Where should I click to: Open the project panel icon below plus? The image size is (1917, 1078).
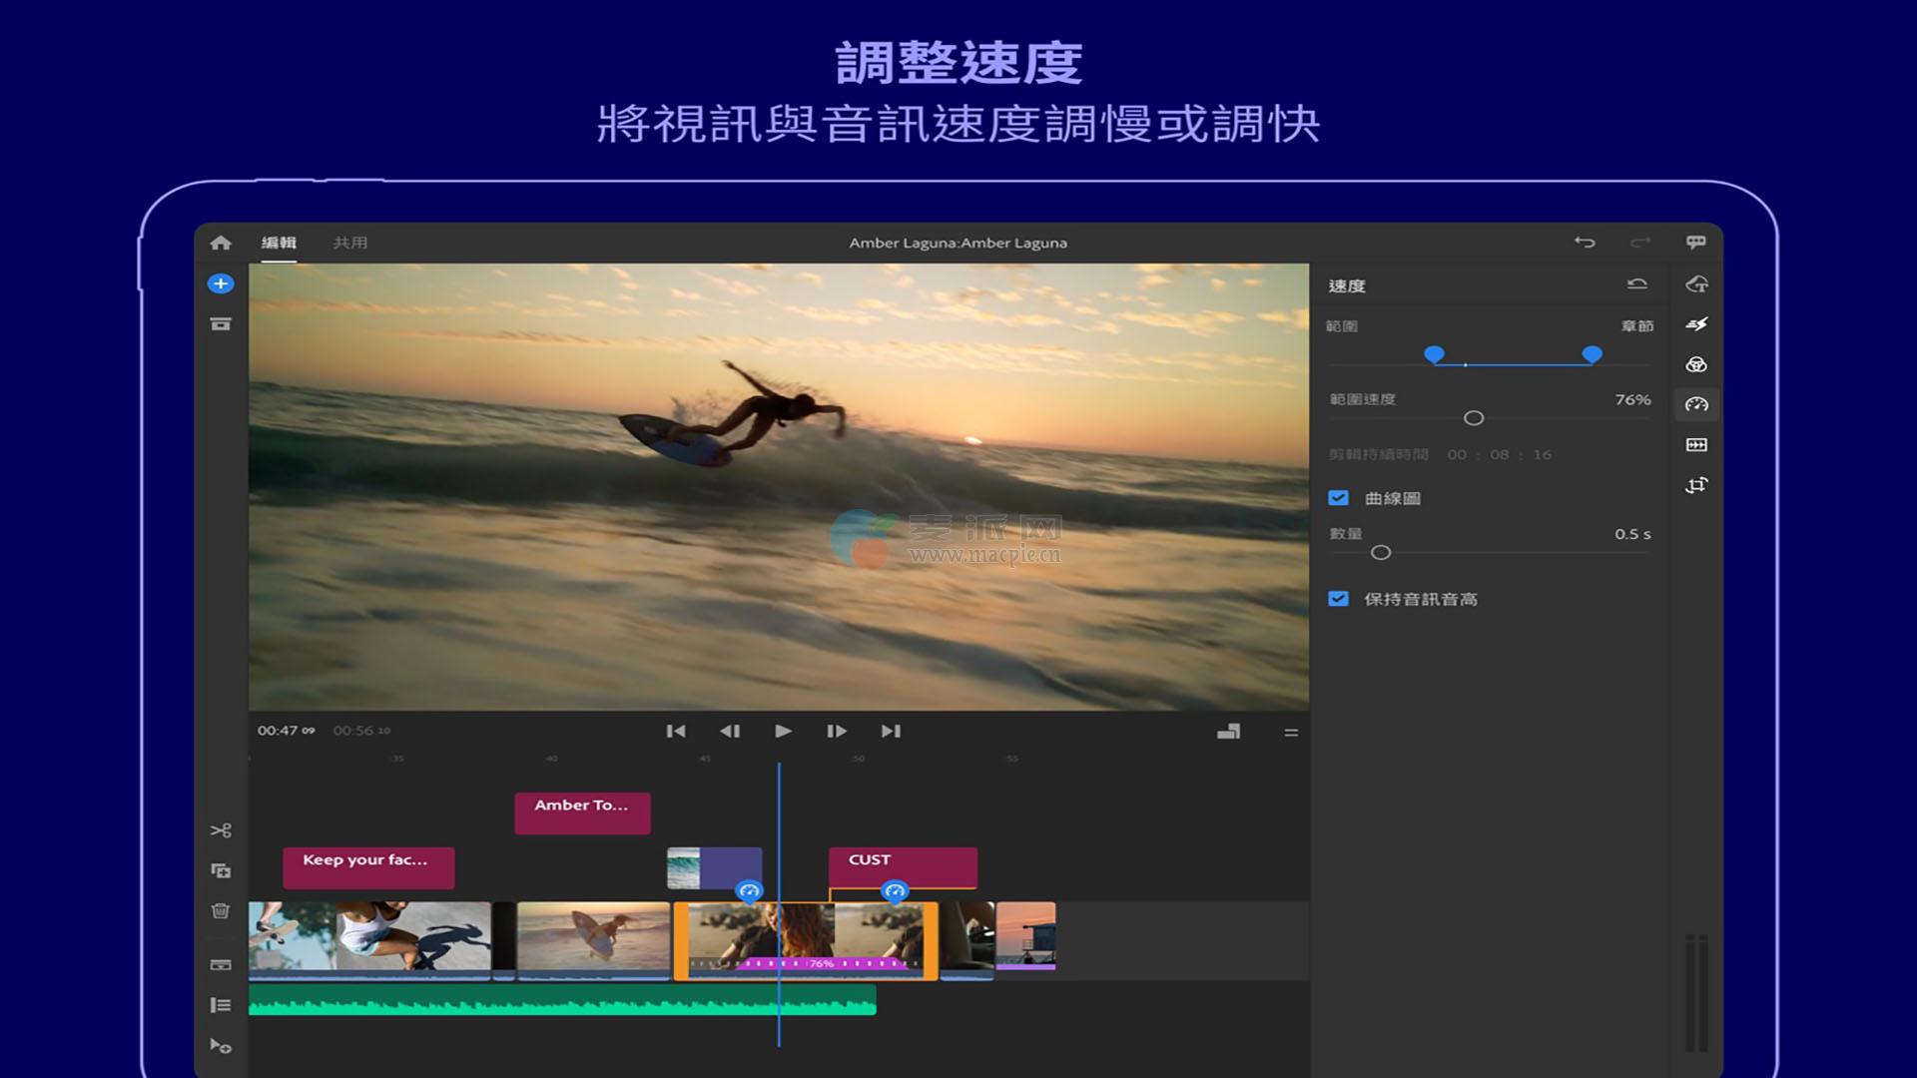pyautogui.click(x=221, y=324)
